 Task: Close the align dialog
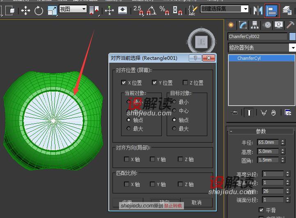tap(209, 58)
